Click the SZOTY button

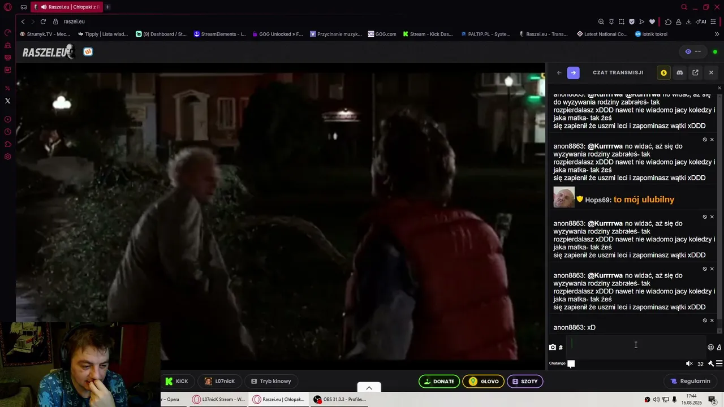tap(525, 382)
